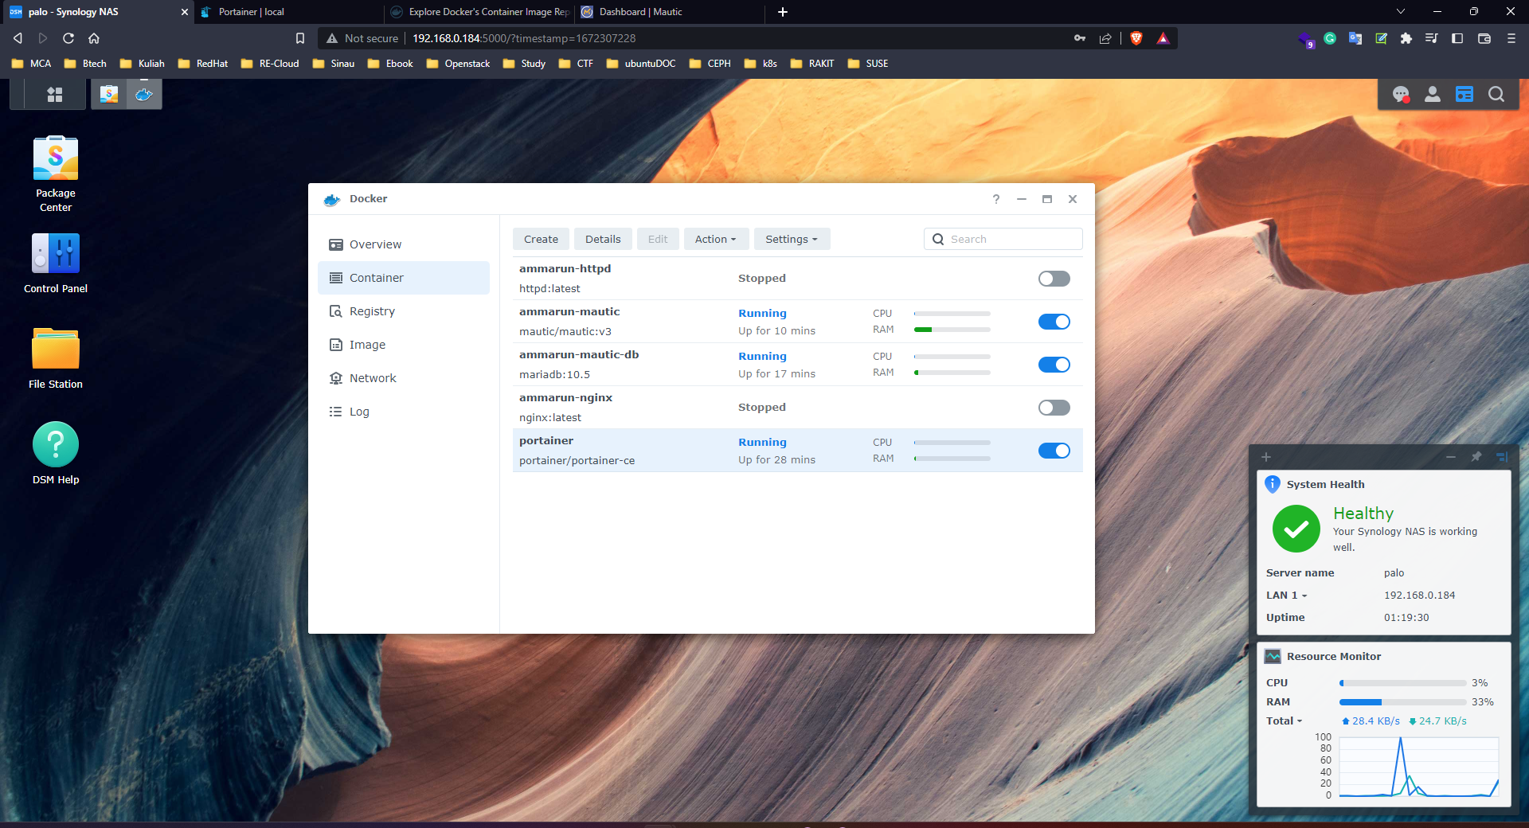Open DSM search magnifier icon
Screen dimensions: 1529x828
1496,95
